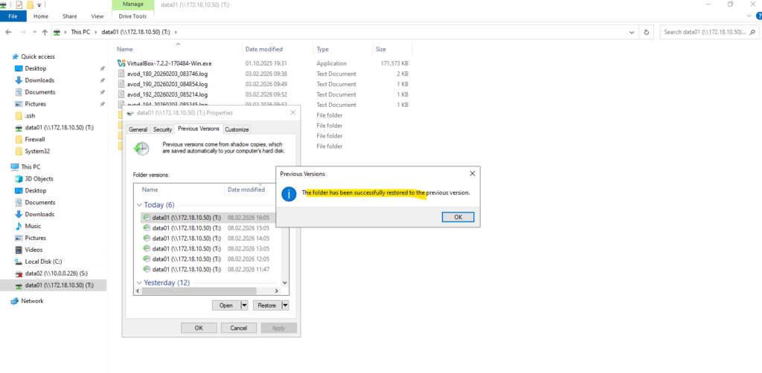Select the 08.02.2026 14:05 folder version
The image size is (762, 373).
pos(207,239)
